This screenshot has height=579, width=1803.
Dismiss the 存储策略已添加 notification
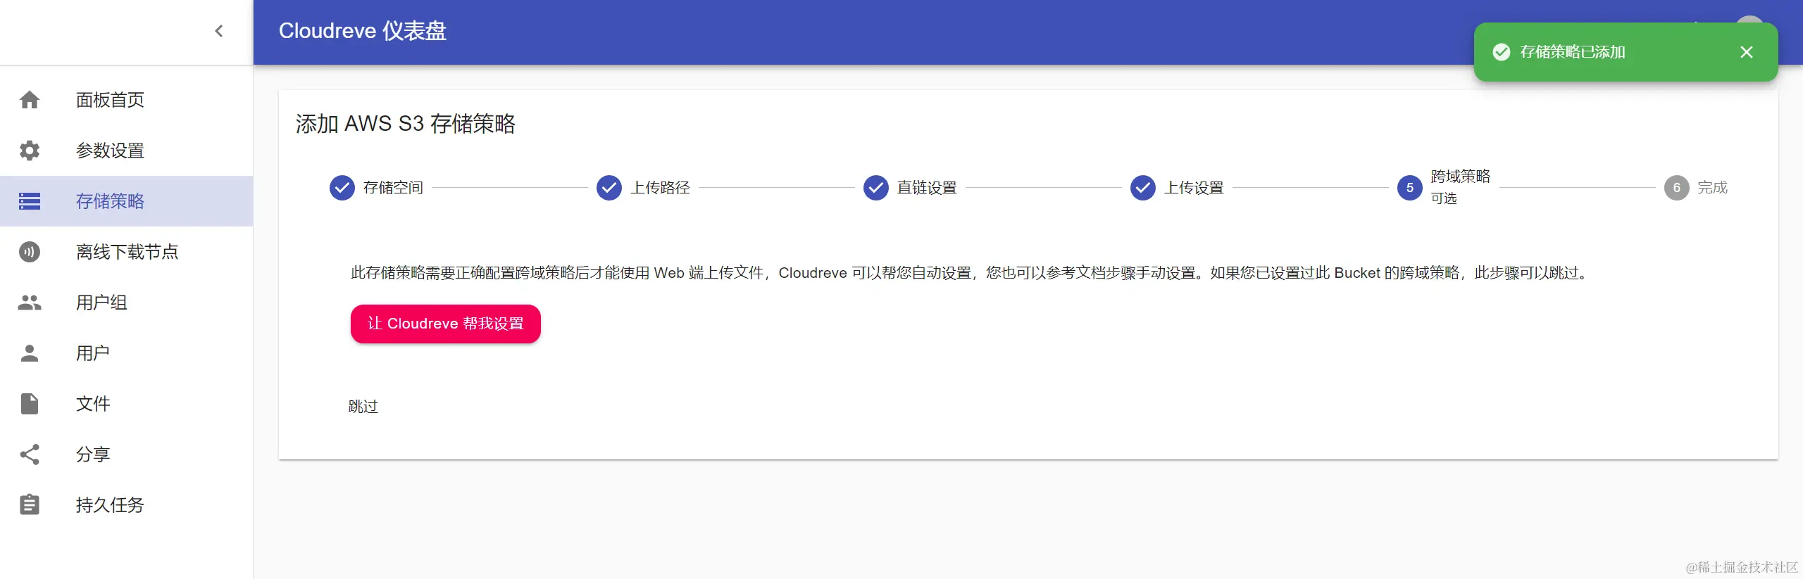click(x=1746, y=52)
